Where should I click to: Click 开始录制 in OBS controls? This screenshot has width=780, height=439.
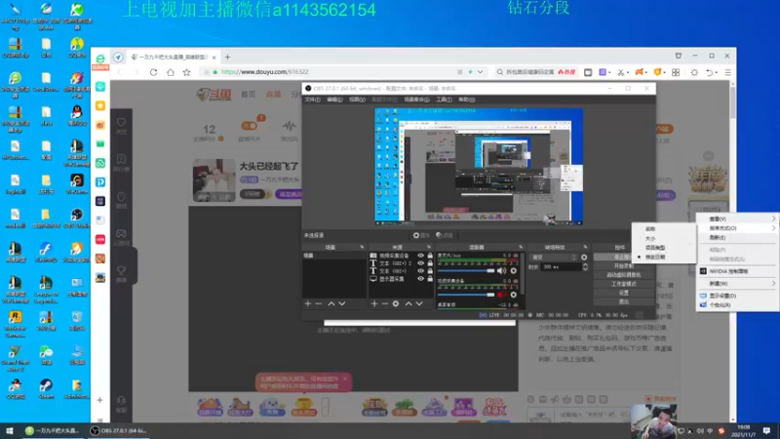click(x=623, y=266)
